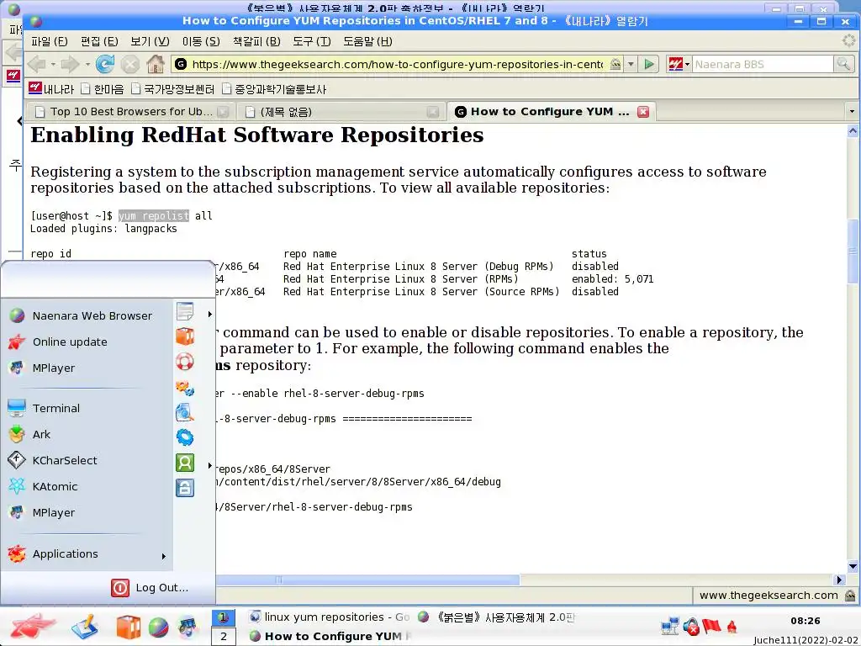Open the 도구 (Tools) menu
This screenshot has height=646, width=861.
[311, 41]
